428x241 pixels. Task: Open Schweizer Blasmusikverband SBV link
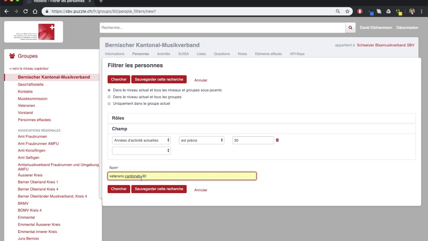tap(386, 45)
